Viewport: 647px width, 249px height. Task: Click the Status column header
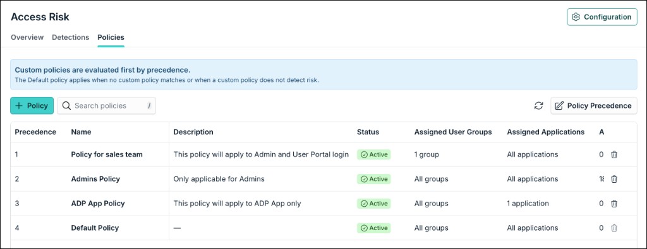click(368, 132)
